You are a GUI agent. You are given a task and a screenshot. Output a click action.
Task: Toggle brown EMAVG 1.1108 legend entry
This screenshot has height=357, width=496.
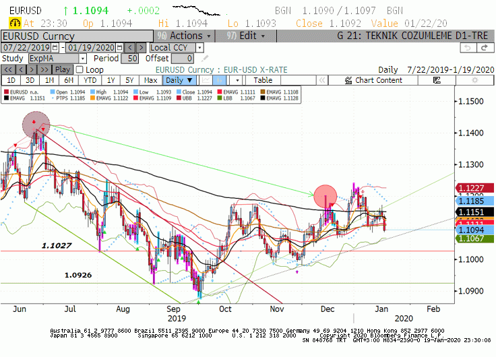(x=279, y=92)
